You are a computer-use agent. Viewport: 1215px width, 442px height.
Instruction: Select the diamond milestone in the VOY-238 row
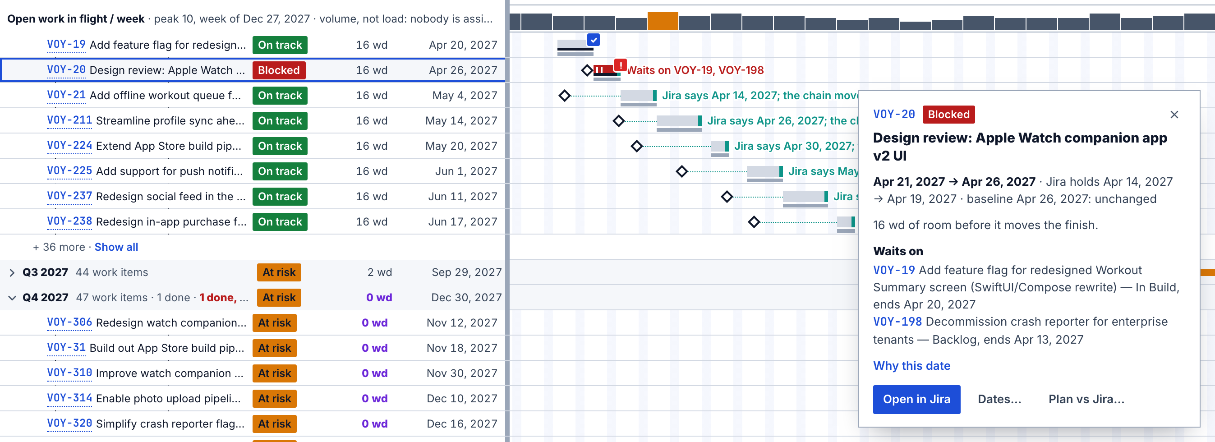pos(754,222)
